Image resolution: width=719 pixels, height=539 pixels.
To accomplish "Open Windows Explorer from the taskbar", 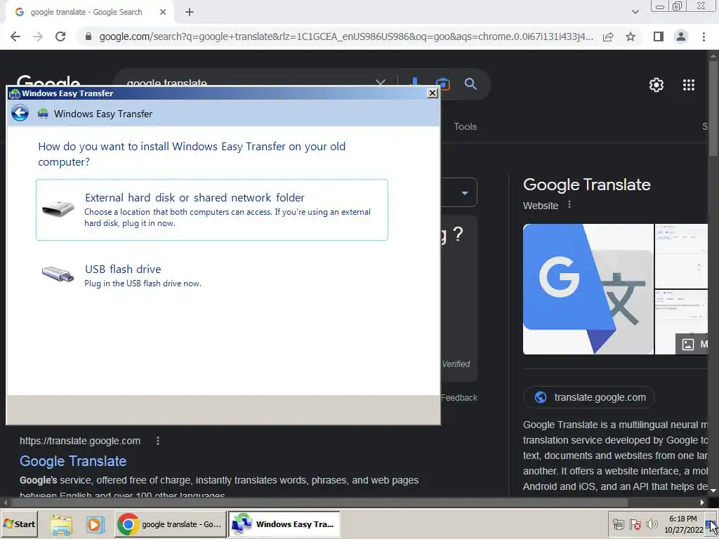I will pyautogui.click(x=62, y=524).
